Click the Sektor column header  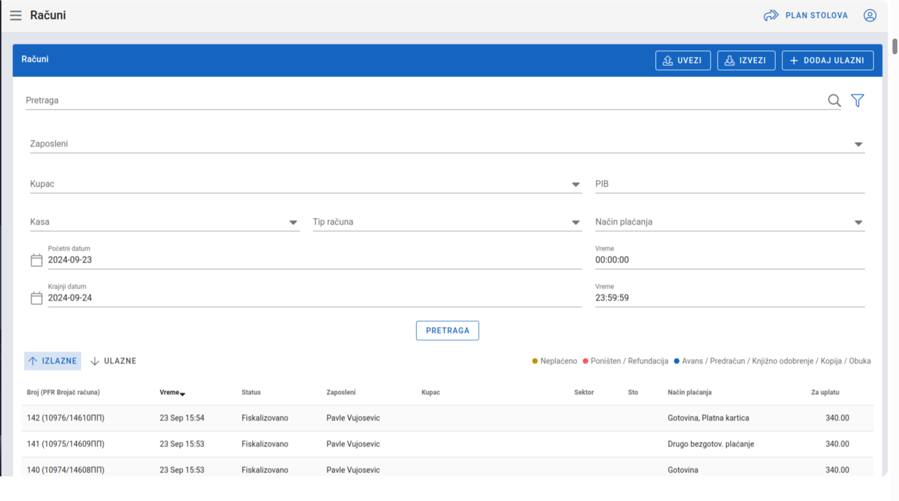(x=584, y=392)
